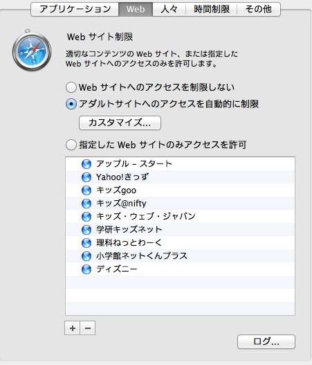Go to the その他 tab
This screenshot has width=312, height=365.
pyautogui.click(x=259, y=9)
